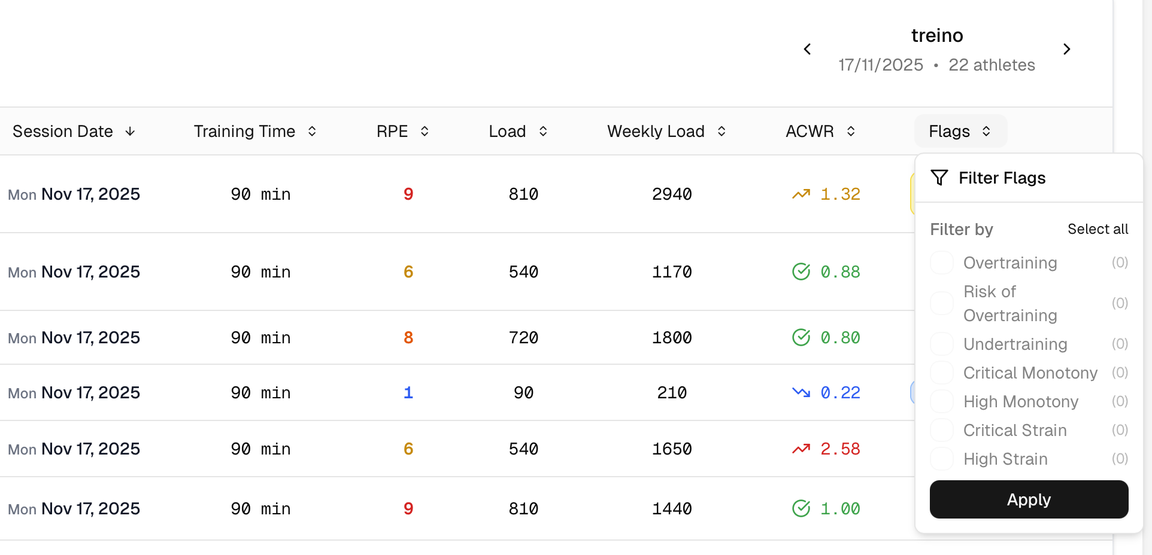Screen dimensions: 1152x555
Task: Click the upward trend icon beside ACWR 1.32
Action: [801, 194]
